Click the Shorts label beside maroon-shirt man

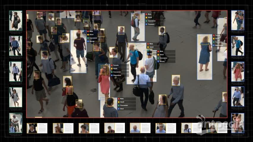pos(92,42)
